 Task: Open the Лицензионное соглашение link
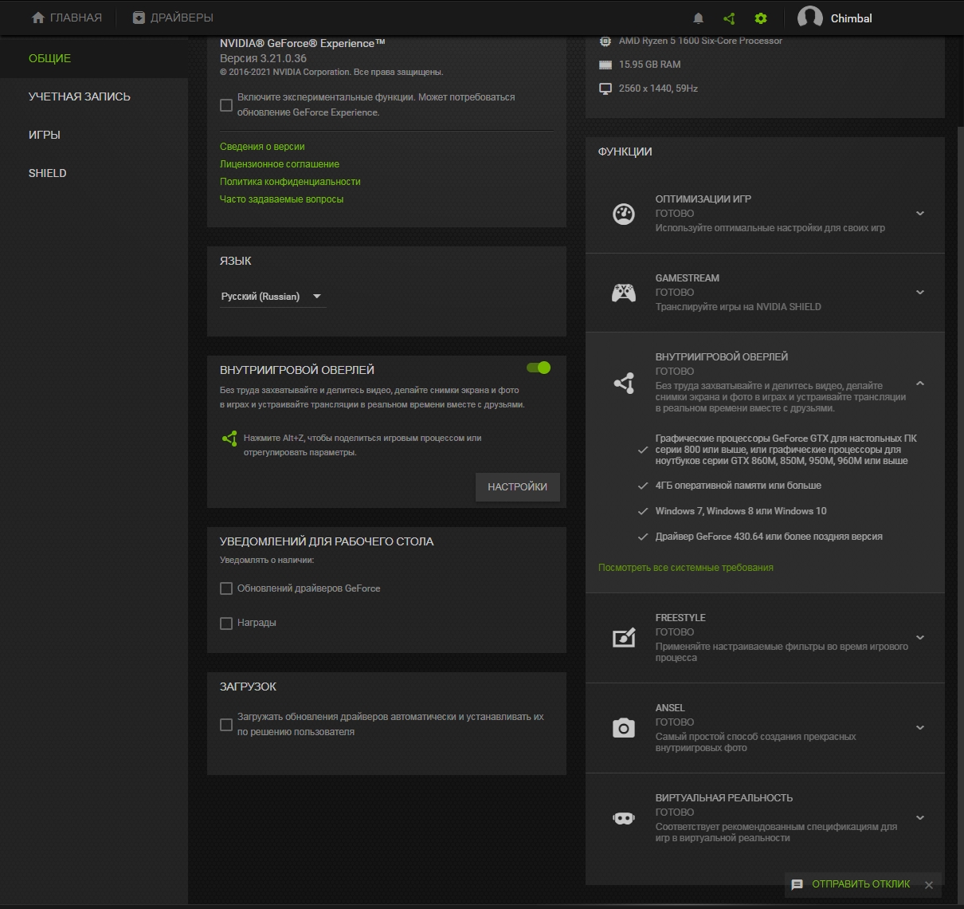(280, 164)
